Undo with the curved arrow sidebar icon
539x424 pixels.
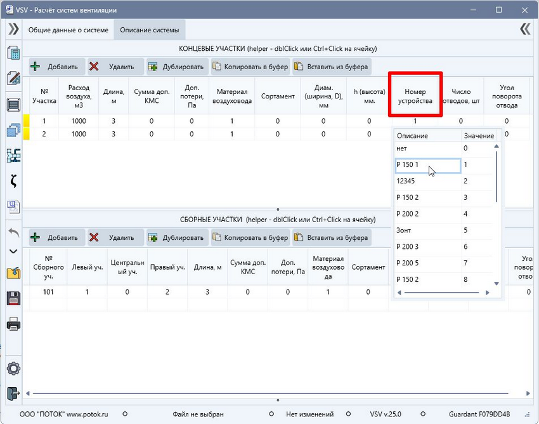click(x=13, y=232)
